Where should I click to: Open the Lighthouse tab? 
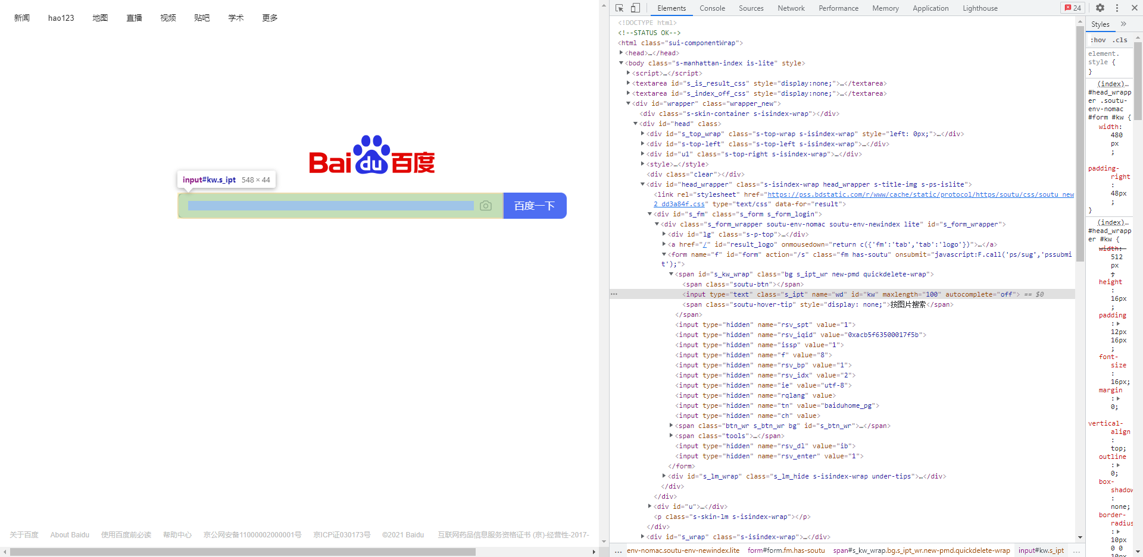pyautogui.click(x=980, y=8)
